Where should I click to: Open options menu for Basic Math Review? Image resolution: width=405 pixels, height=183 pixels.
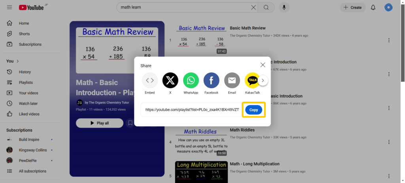(389, 40)
